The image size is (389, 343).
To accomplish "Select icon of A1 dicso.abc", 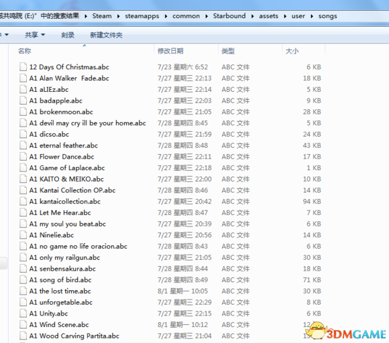I will 23,134.
